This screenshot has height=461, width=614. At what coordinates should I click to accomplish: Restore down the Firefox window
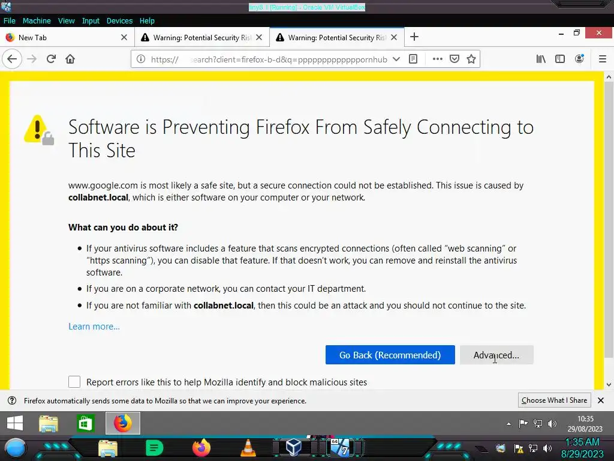[x=576, y=33]
